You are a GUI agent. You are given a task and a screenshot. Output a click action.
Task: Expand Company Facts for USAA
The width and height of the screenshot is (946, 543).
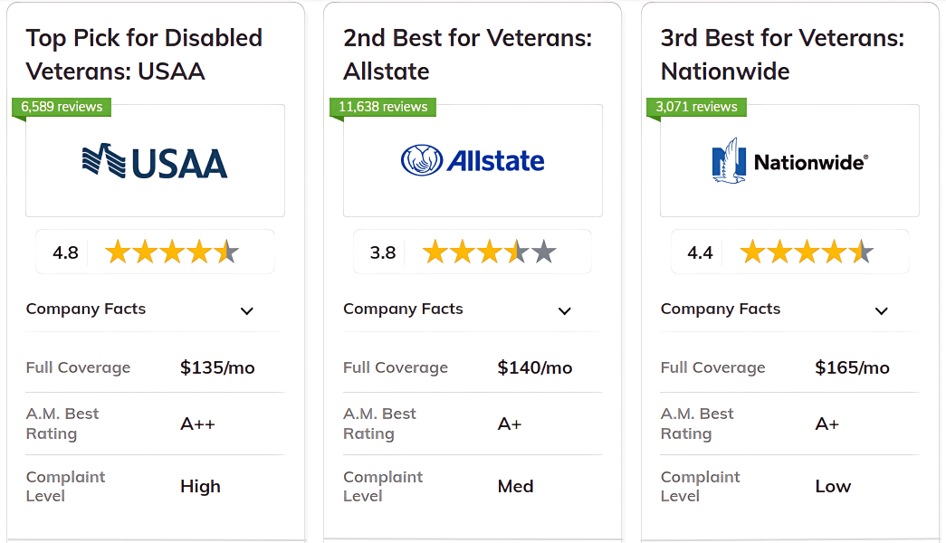point(246,310)
